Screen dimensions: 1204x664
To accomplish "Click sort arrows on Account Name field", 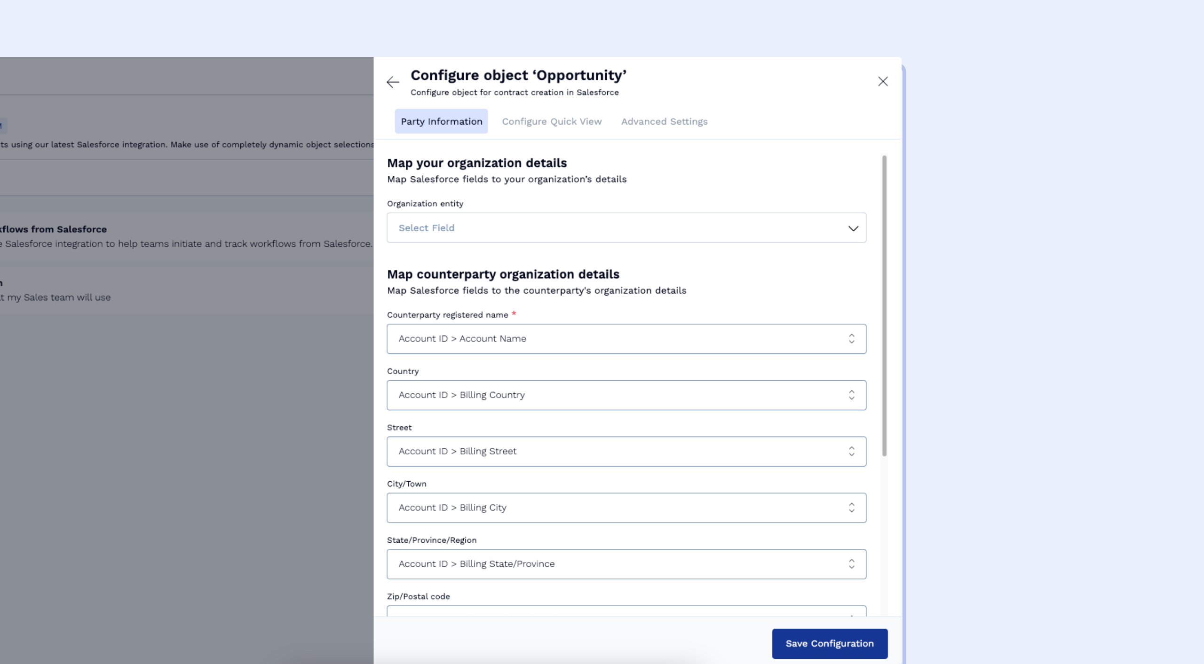I will tap(851, 339).
